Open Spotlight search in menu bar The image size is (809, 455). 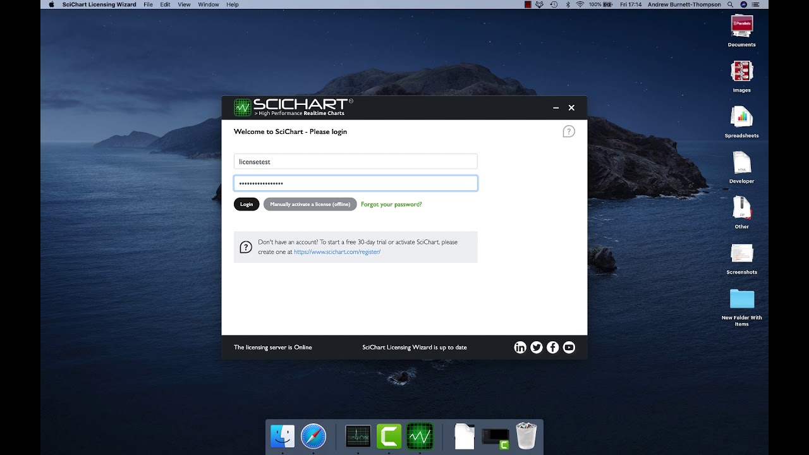[x=731, y=4]
